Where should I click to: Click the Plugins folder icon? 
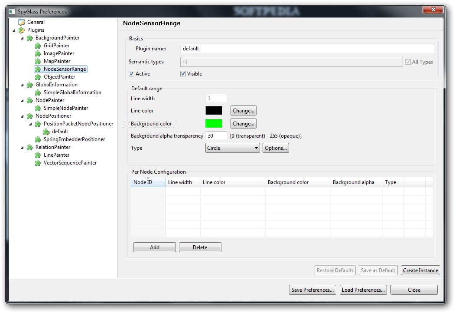[22, 30]
